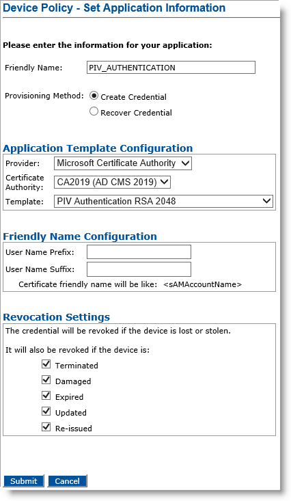Uncheck the Re-issued checkbox
Image resolution: width=291 pixels, height=501 pixels.
46,427
